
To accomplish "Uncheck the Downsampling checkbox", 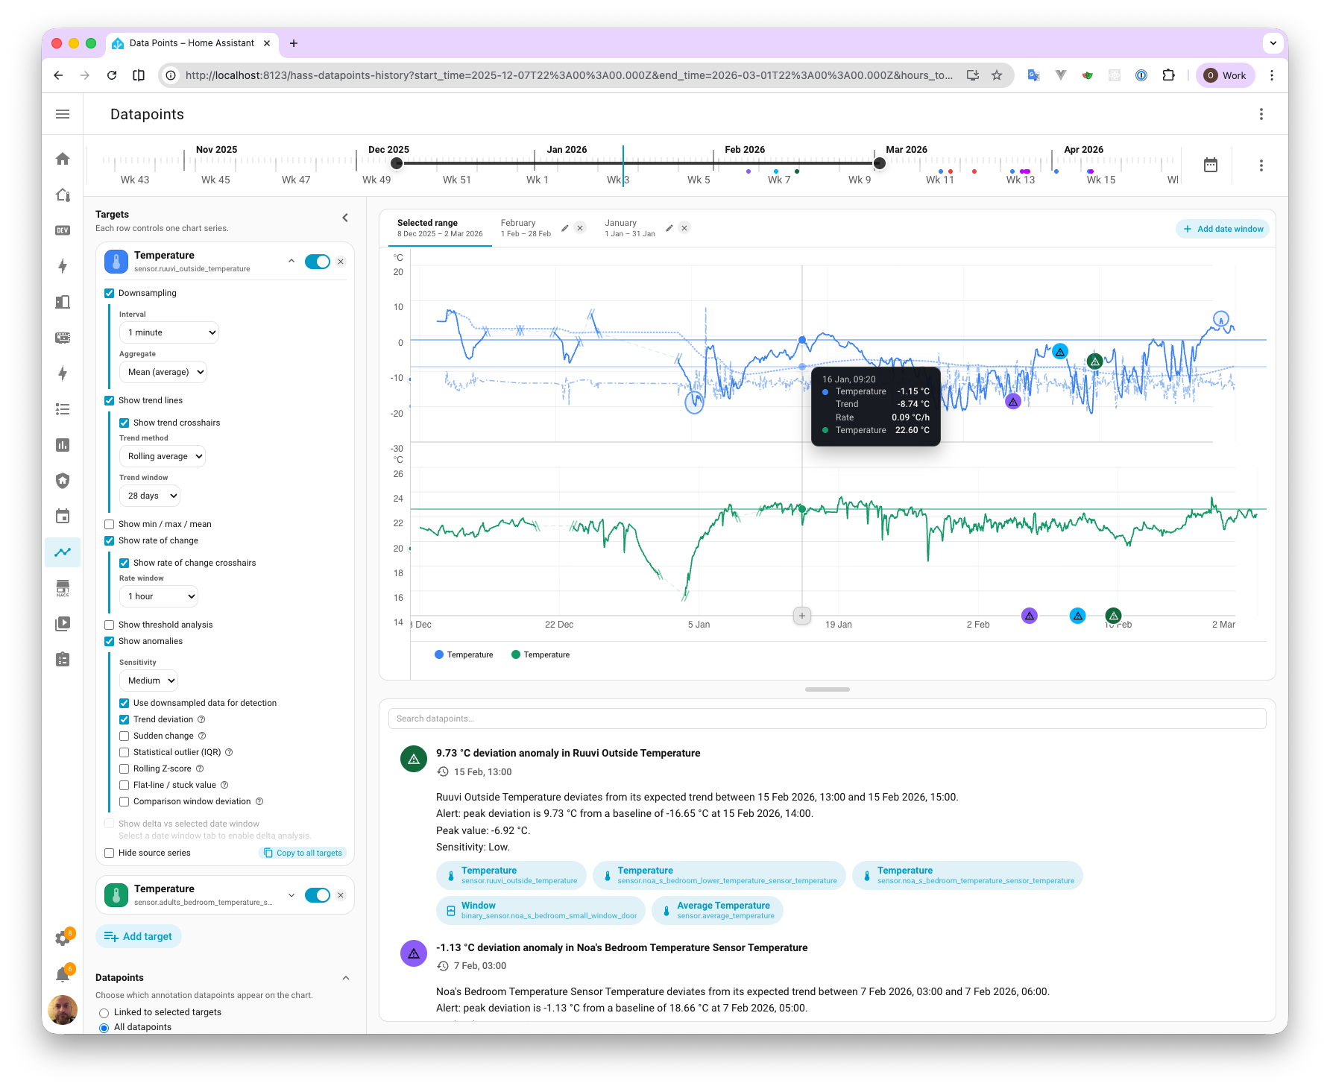I will (x=110, y=293).
